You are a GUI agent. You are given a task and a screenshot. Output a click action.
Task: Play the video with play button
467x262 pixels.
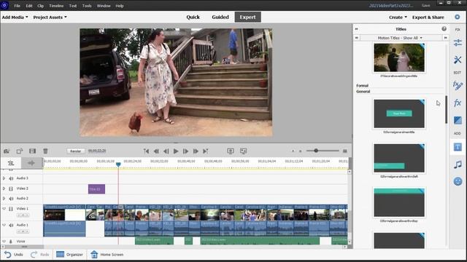pos(176,151)
